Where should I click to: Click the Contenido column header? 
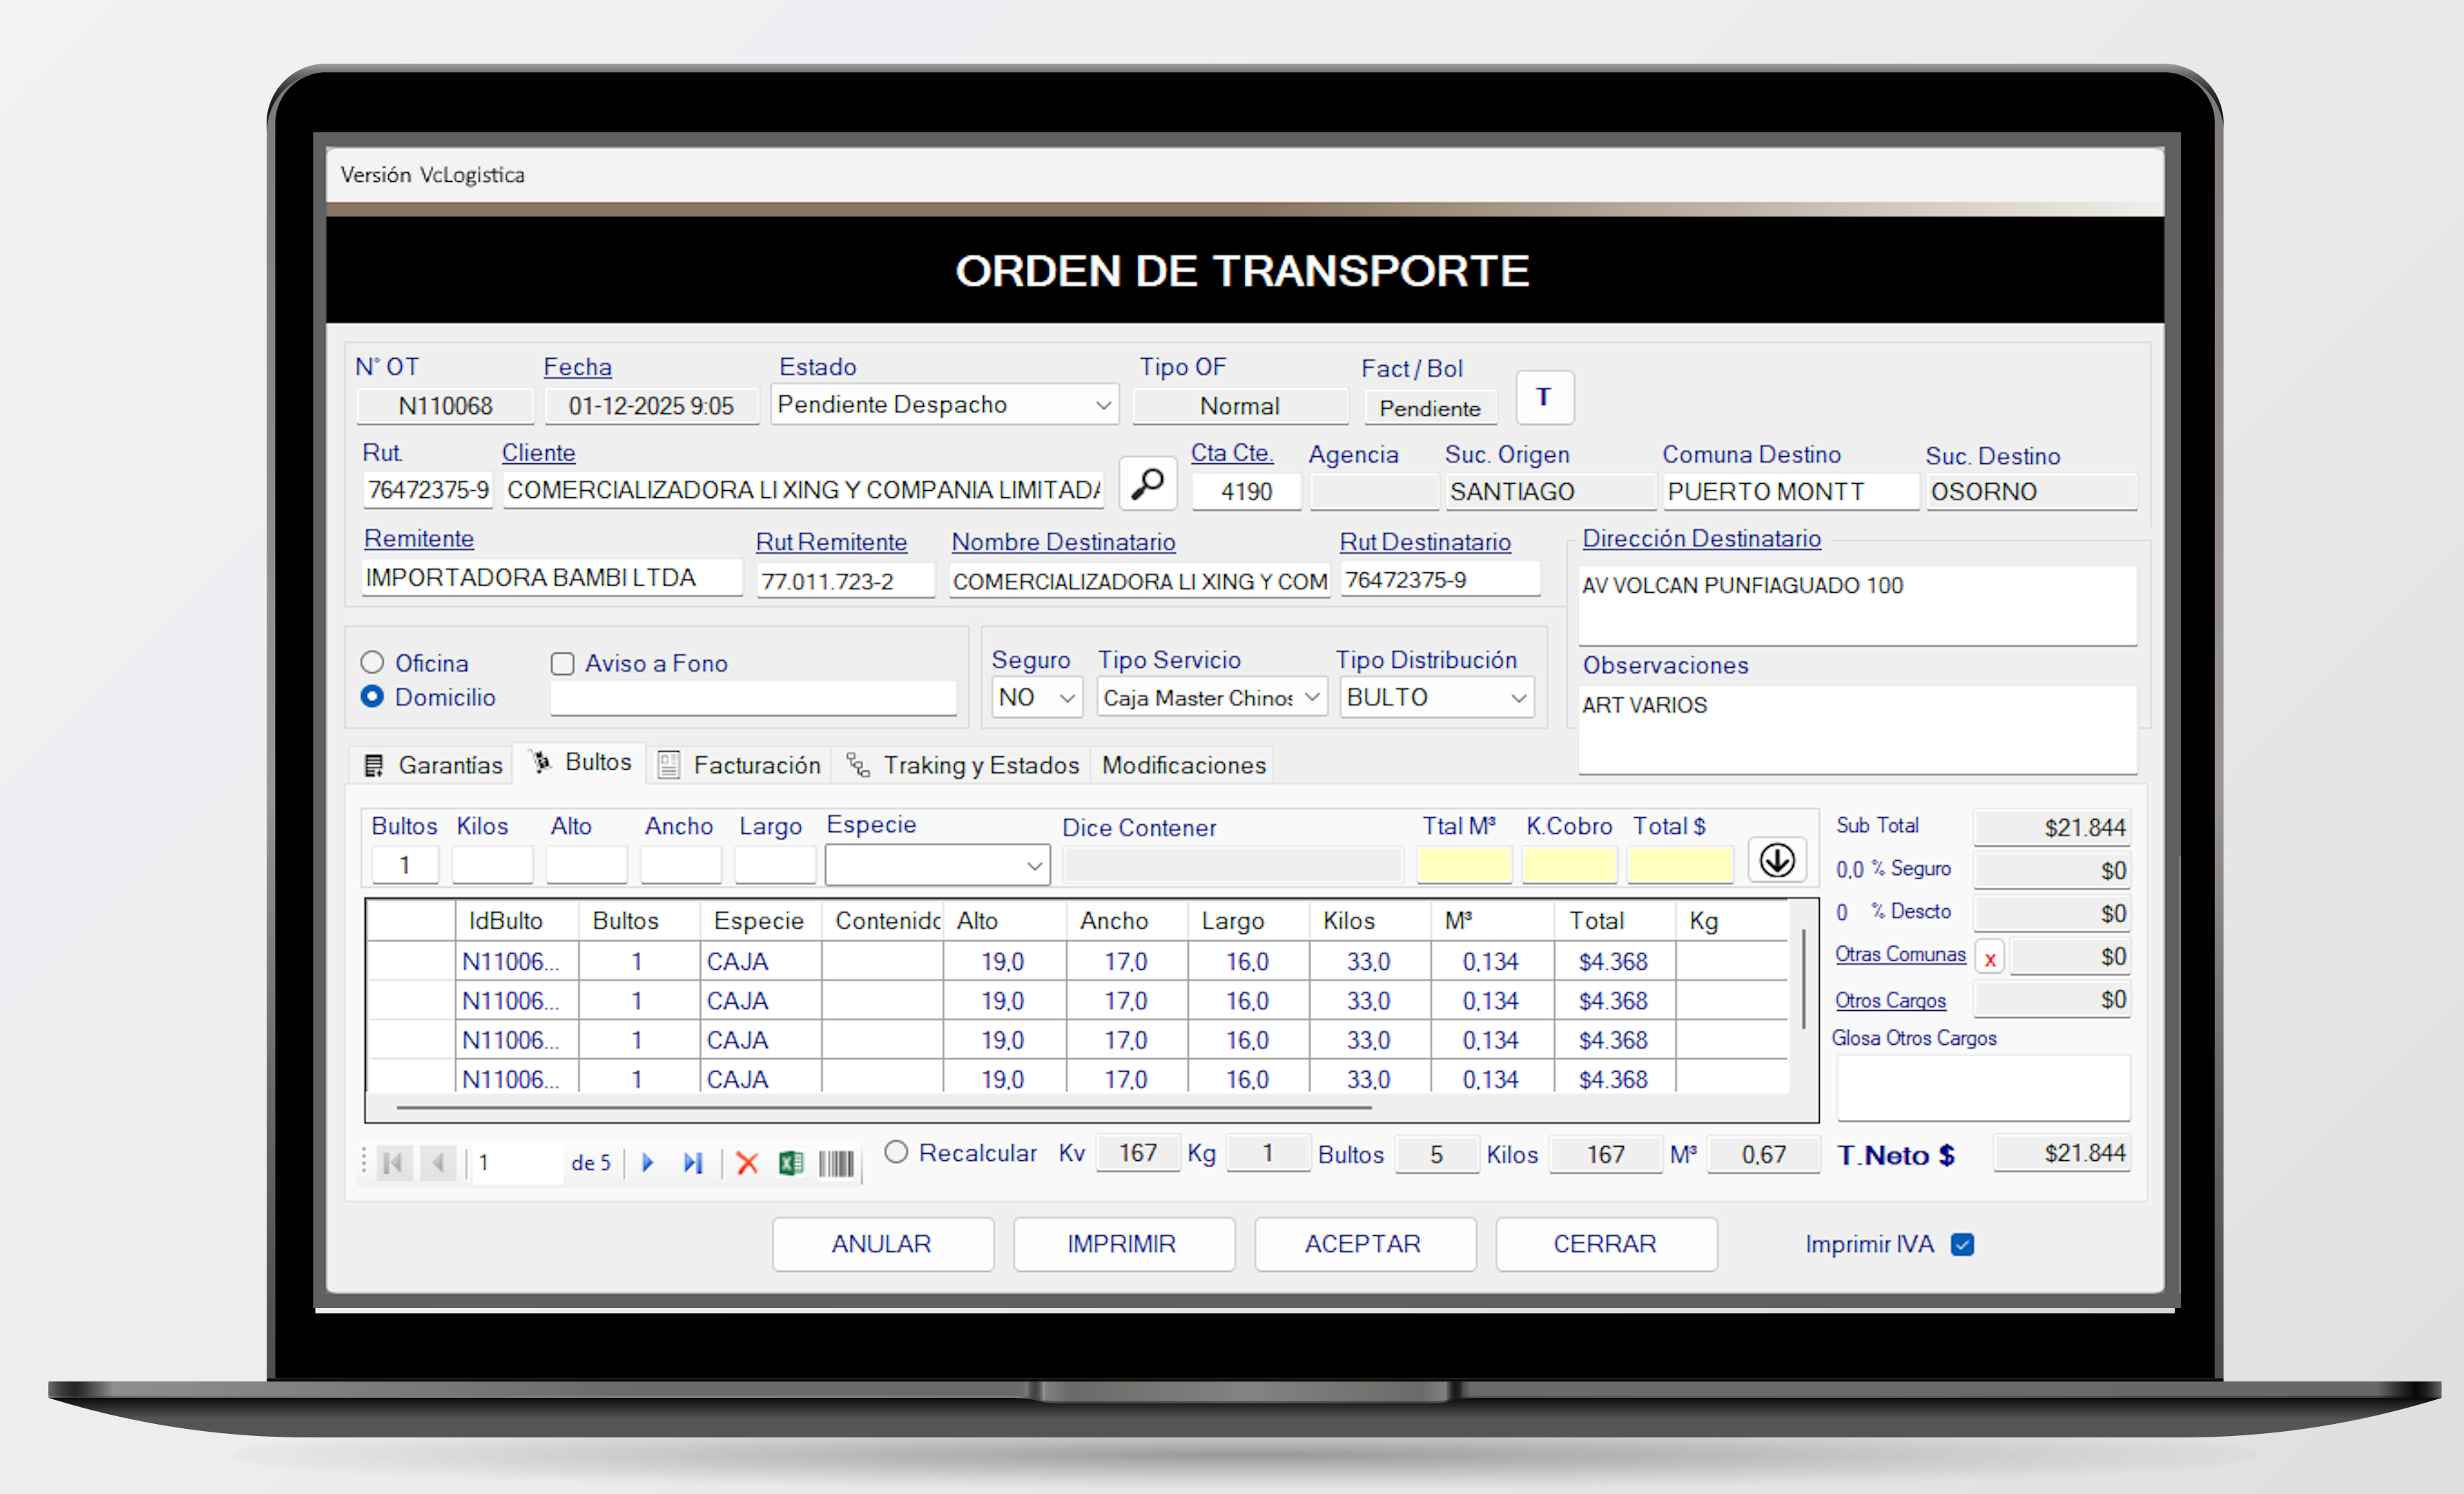click(882, 921)
